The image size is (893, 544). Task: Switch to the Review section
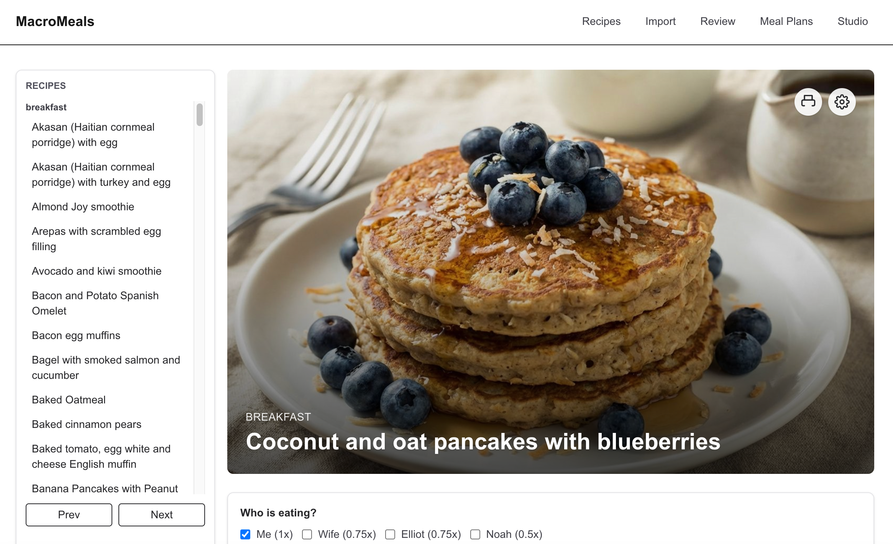click(x=717, y=21)
